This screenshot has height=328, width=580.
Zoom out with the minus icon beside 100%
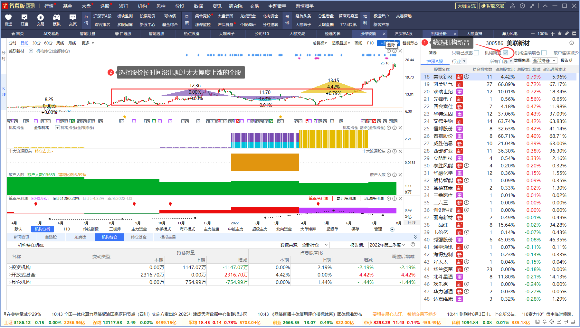[533, 33]
